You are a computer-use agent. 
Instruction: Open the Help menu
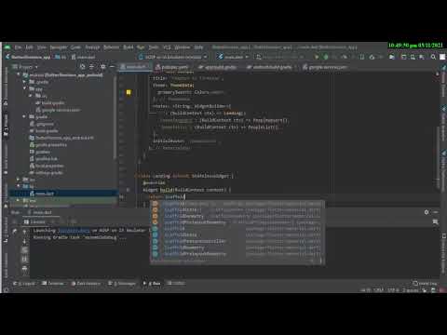(x=198, y=47)
